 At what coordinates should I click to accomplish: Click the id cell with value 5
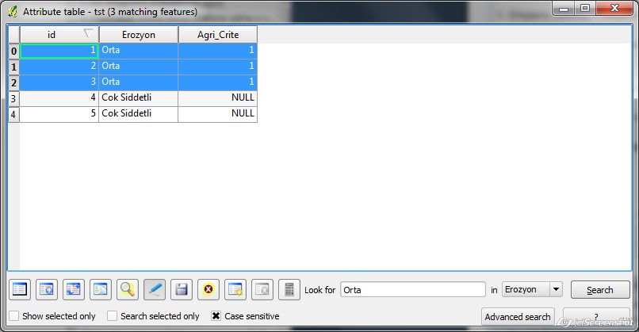(x=59, y=114)
